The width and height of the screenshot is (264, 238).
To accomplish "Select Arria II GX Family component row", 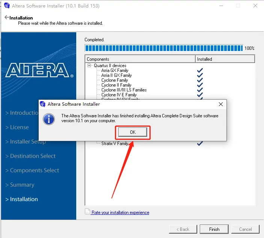I will [116, 75].
